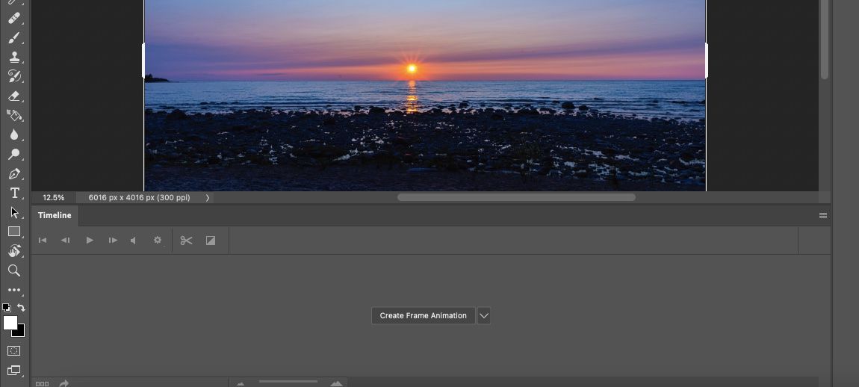This screenshot has height=387, width=859.
Task: Switch to the Timeline tab
Action: pos(55,215)
